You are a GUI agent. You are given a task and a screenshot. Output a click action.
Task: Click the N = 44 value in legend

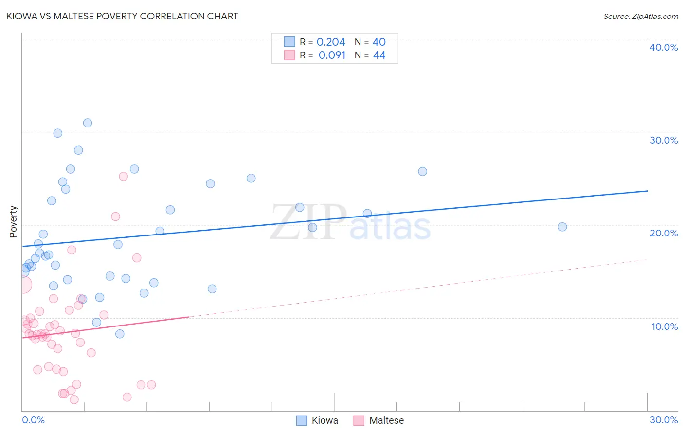point(370,55)
